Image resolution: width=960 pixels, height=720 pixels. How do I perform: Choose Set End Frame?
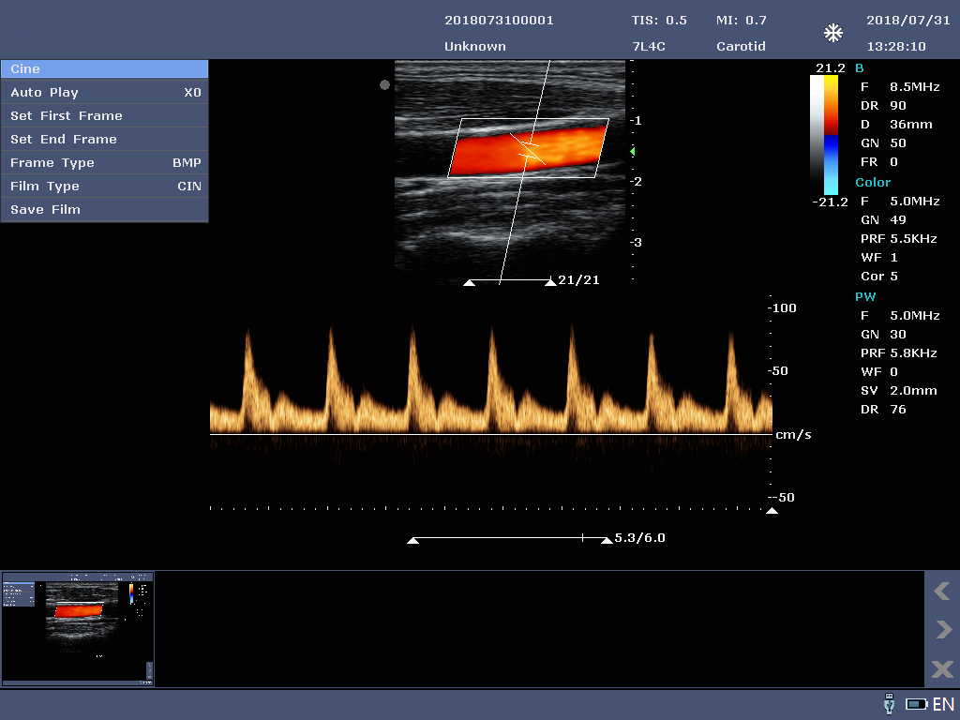point(104,140)
